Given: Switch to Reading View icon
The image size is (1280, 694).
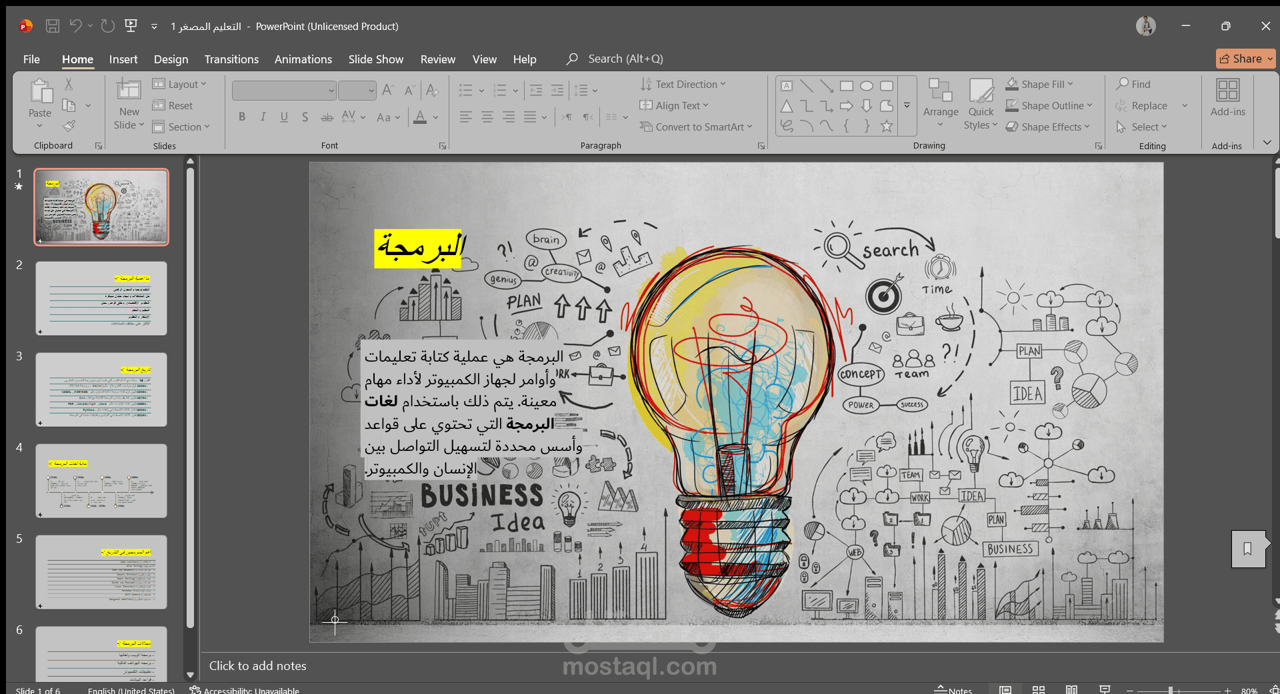Looking at the screenshot, I should tap(1071, 689).
